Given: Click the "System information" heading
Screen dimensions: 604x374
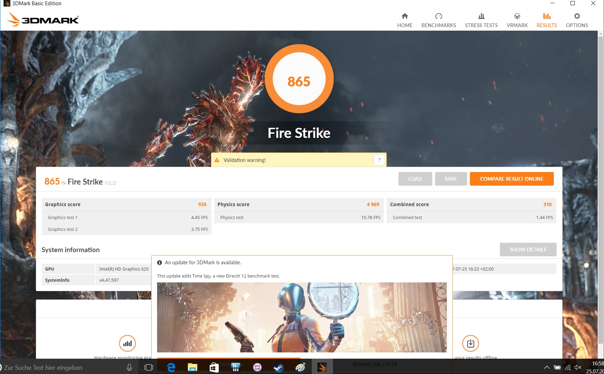Looking at the screenshot, I should (71, 250).
